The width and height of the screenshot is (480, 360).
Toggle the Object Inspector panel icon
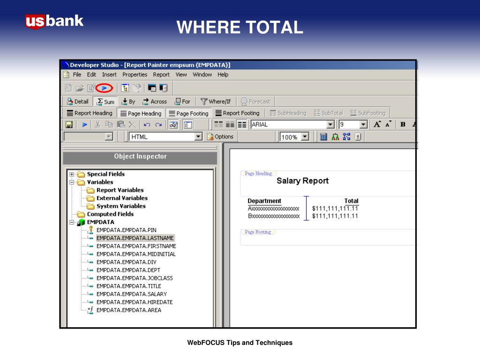tap(188, 125)
